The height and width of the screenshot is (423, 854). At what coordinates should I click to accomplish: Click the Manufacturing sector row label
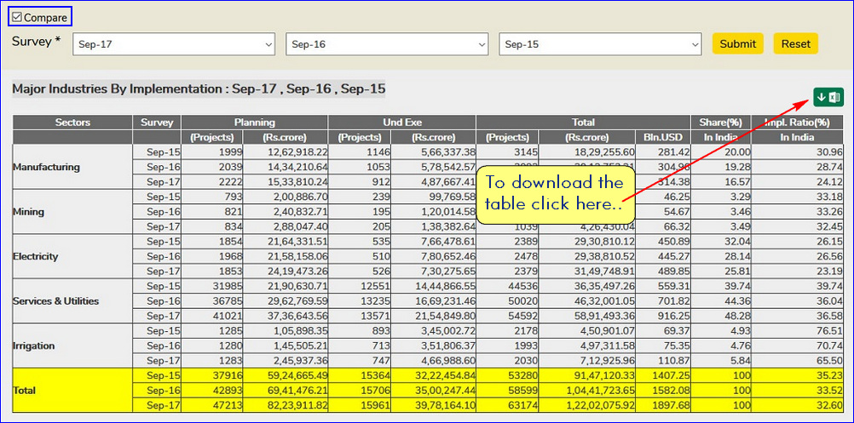click(46, 167)
